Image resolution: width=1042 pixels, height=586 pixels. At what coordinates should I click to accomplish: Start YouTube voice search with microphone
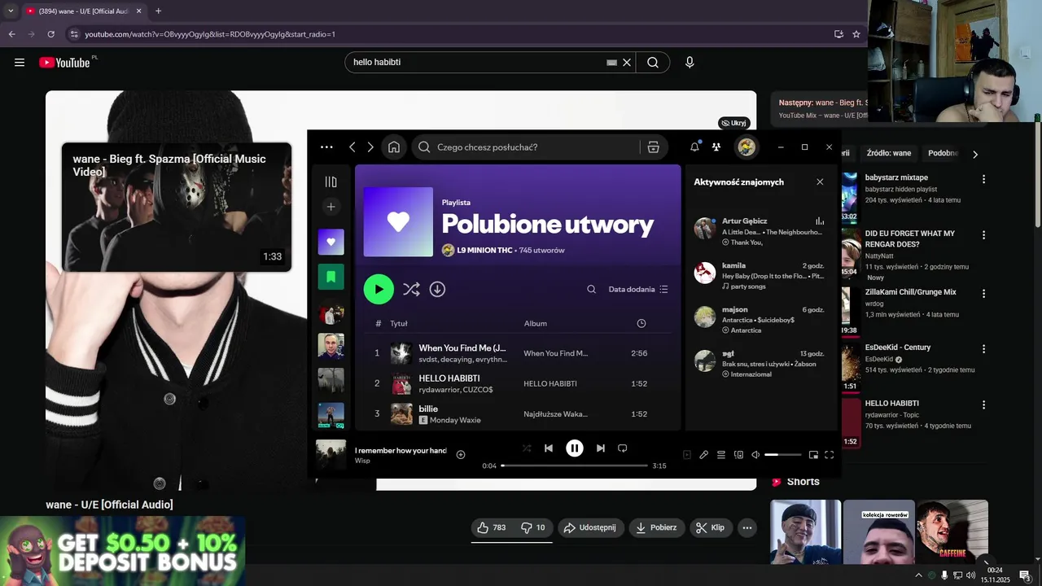pos(690,63)
